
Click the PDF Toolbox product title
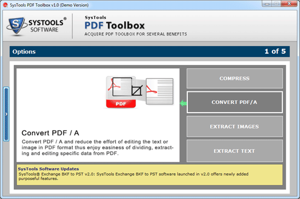click(114, 25)
